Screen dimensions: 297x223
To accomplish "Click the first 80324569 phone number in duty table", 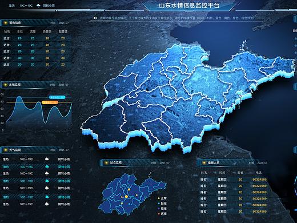I will point(259,180).
